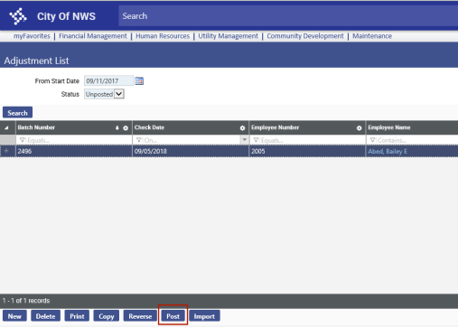Click Batch Number filter funnel icon
This screenshot has width=458, height=327.
(22, 140)
